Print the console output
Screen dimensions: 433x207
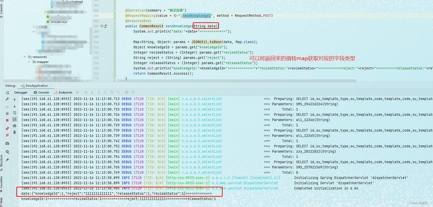tap(15, 126)
